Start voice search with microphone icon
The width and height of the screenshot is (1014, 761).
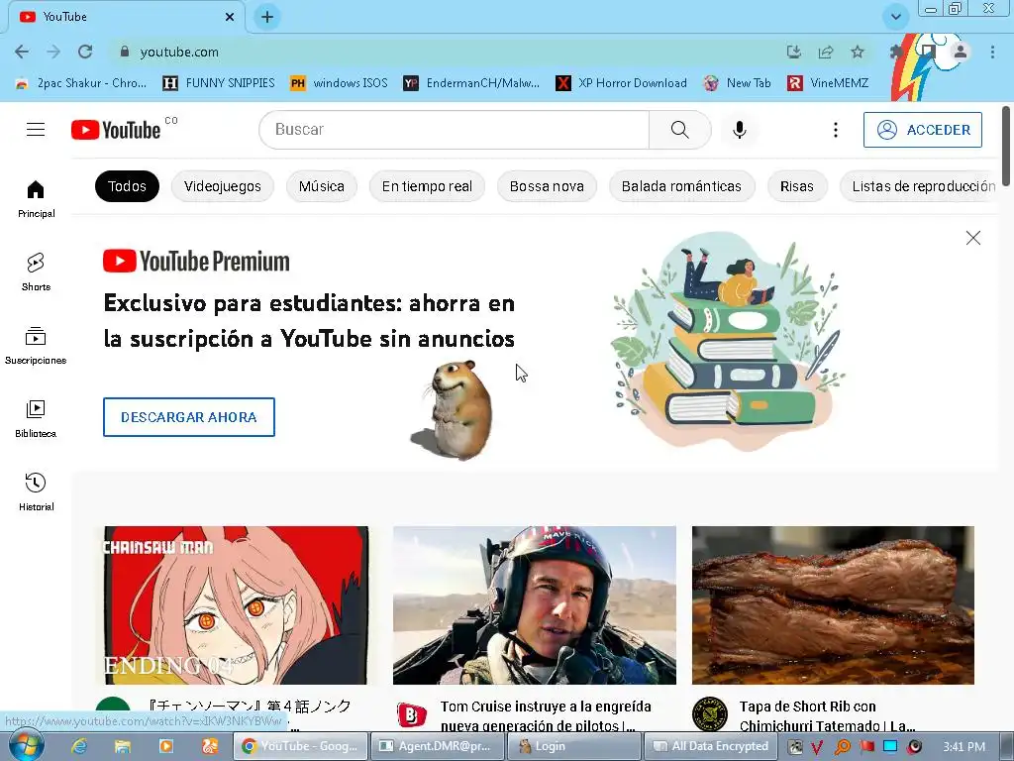pyautogui.click(x=739, y=130)
